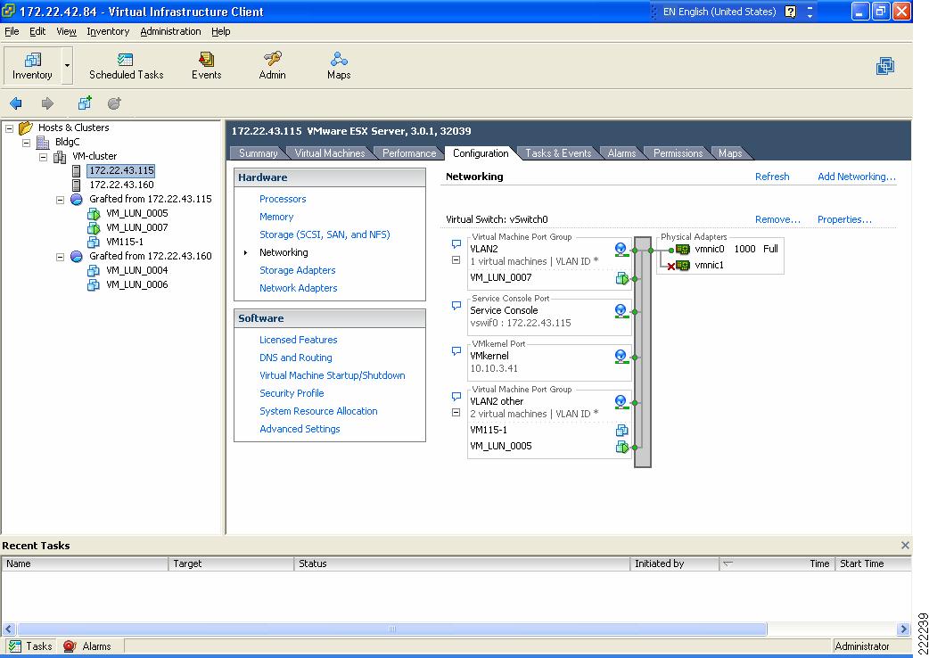Image resolution: width=929 pixels, height=658 pixels.
Task: Open the Inventory button dropdown arrow
Action: click(x=67, y=66)
